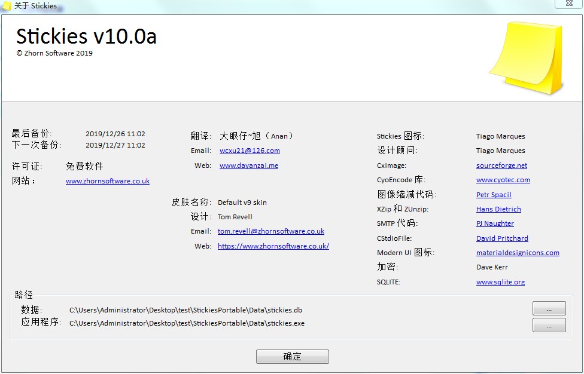Click the 确定 button
This screenshot has height=374, width=584.
(x=293, y=357)
